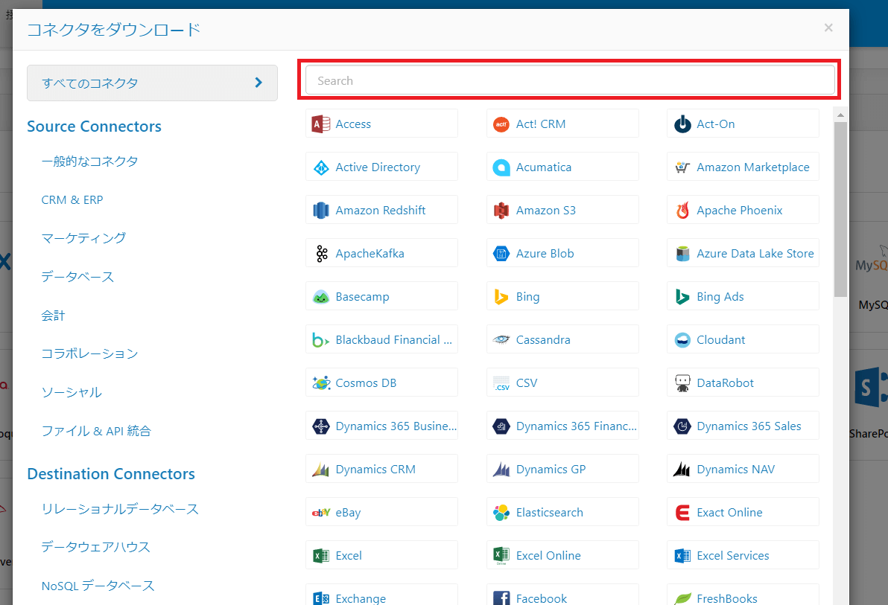888x605 pixels.
Task: Click the Bing Ads green logo icon
Action: point(682,297)
